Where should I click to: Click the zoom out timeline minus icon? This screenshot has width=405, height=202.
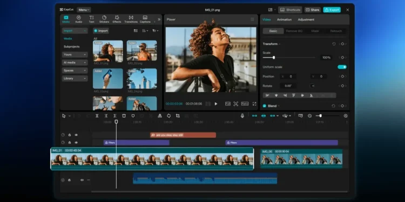[310, 116]
